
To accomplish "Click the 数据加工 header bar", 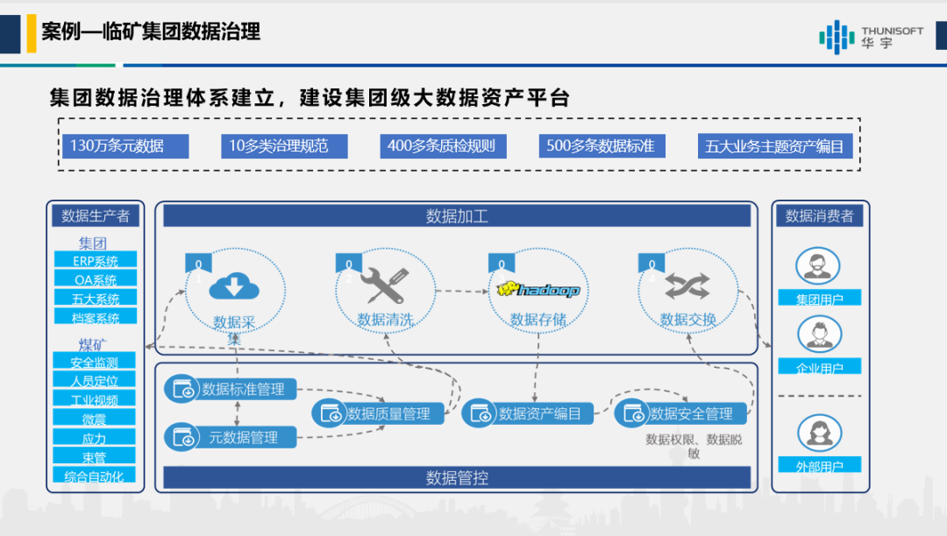I will [457, 215].
